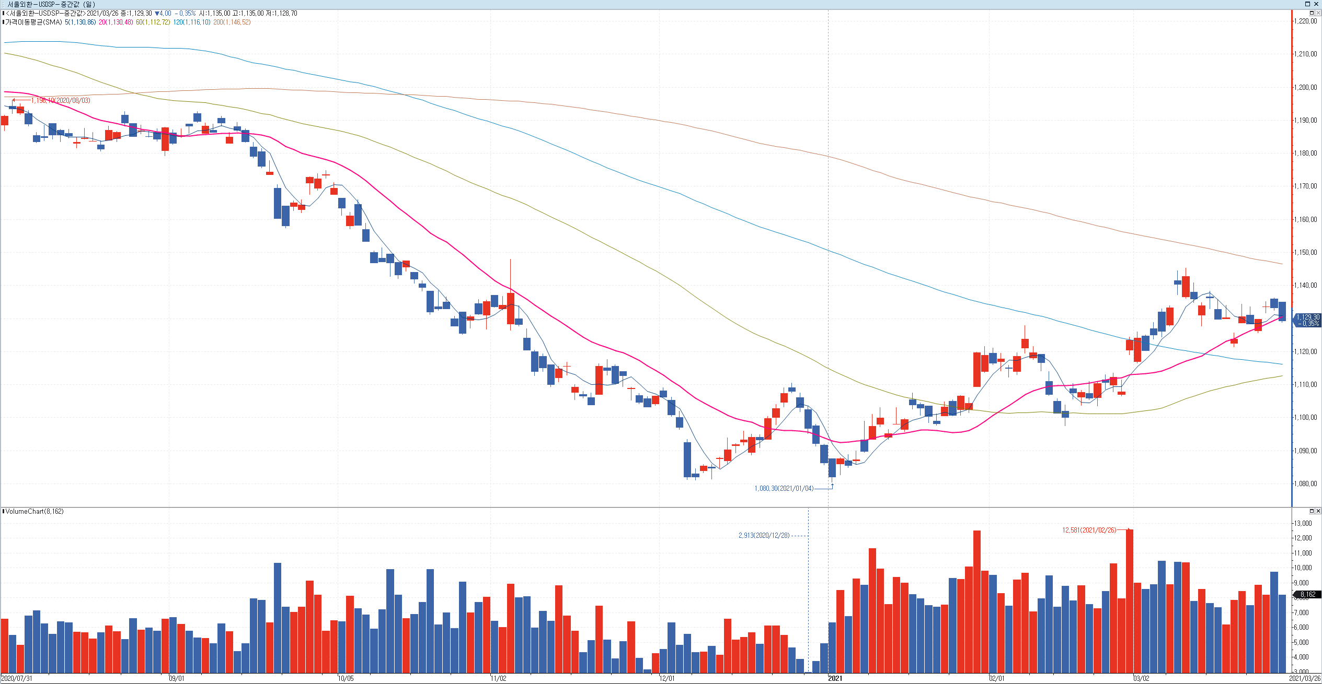Screen dimensions: 1322x684
Task: Click the 12,581 peak volume marker label
Action: click(x=1088, y=530)
